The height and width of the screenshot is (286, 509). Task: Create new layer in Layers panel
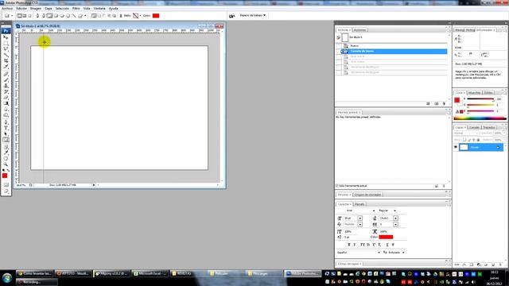[x=493, y=265]
